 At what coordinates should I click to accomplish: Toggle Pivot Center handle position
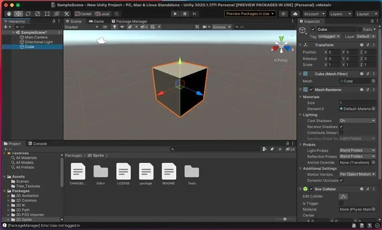pyautogui.click(x=84, y=14)
